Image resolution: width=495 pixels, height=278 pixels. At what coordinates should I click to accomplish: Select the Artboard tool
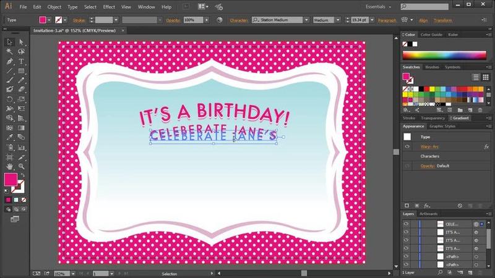(x=9, y=157)
